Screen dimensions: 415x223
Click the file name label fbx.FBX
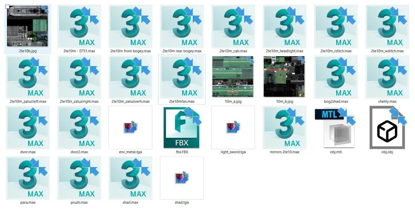182,152
